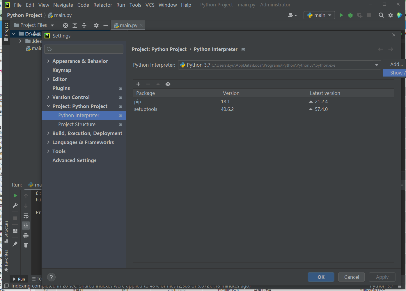Select the setuptools package row
Viewport: 406px width, 291px height.
click(x=263, y=109)
